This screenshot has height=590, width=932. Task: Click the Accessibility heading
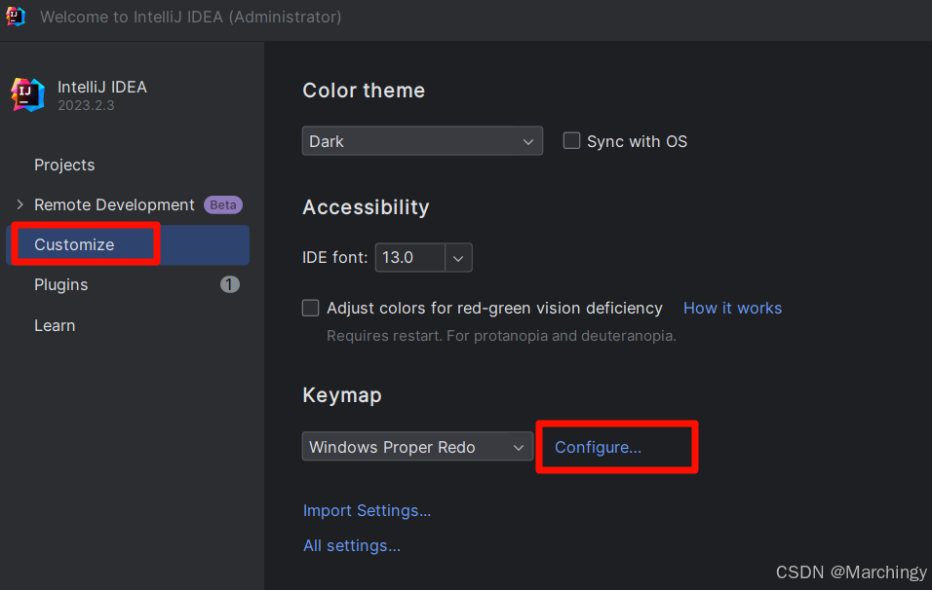click(x=366, y=207)
